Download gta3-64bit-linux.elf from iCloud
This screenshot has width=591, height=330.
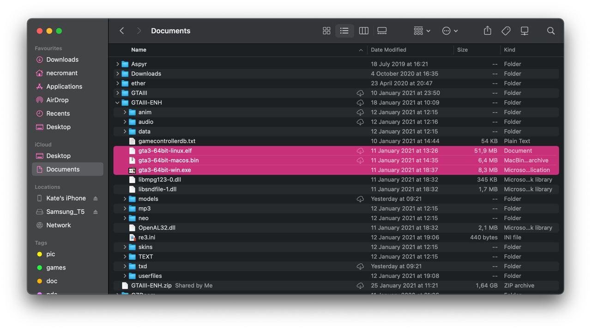click(360, 151)
